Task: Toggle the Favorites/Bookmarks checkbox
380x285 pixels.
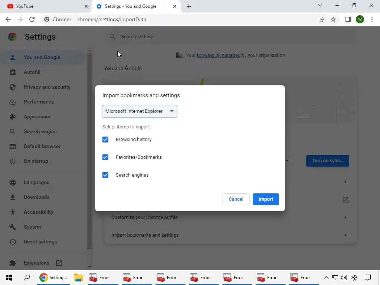Action: coord(105,157)
